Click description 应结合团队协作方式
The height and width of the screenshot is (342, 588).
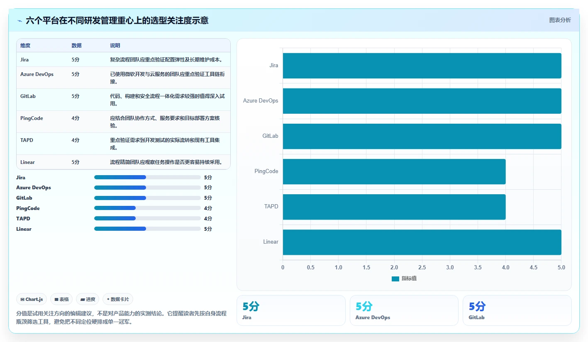(165, 122)
